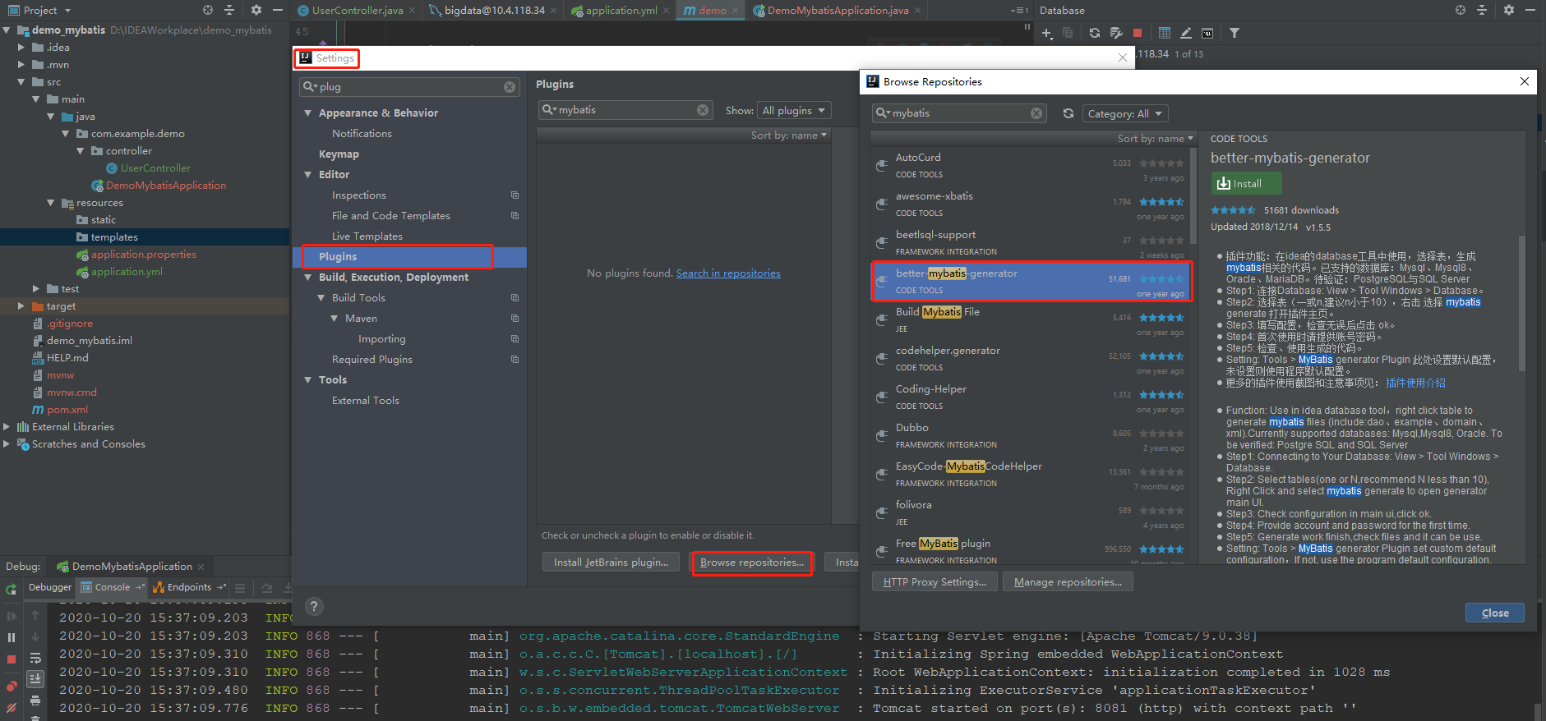The width and height of the screenshot is (1546, 721).
Task: Clear mybatis search in Browse Repositories
Action: pos(1036,113)
